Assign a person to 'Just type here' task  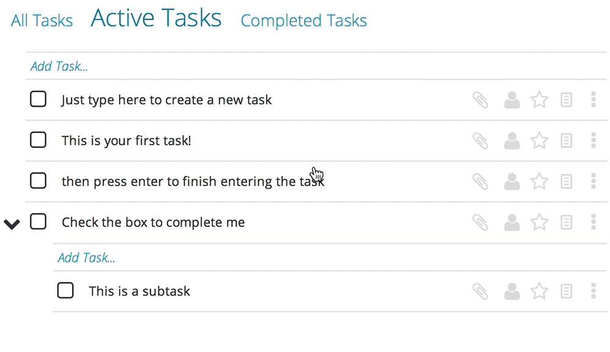(512, 100)
